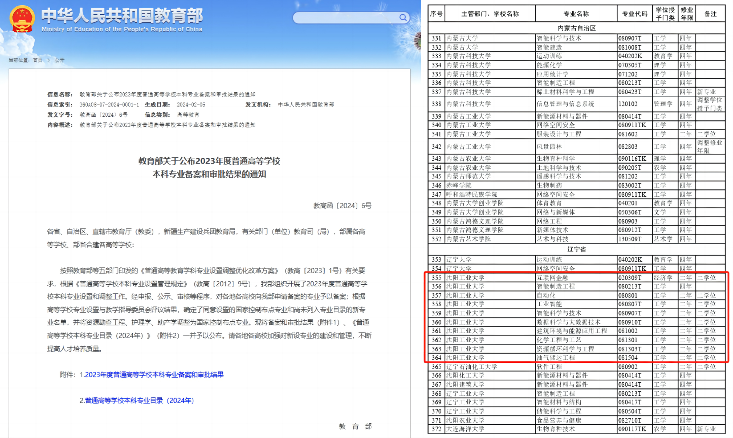Focus the site search input field
Screen dimensions: 733x438
pyautogui.click(x=345, y=18)
